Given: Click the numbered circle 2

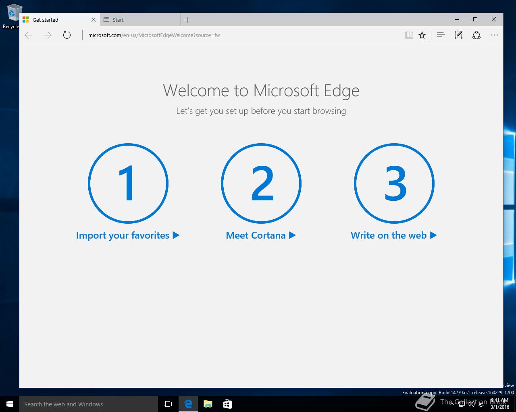Looking at the screenshot, I should point(261,183).
